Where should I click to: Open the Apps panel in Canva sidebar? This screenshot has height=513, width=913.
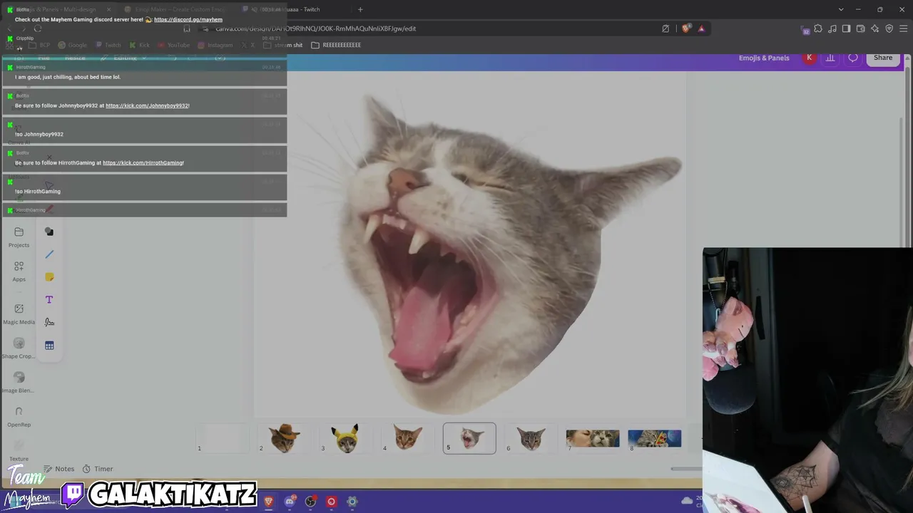pos(19,271)
